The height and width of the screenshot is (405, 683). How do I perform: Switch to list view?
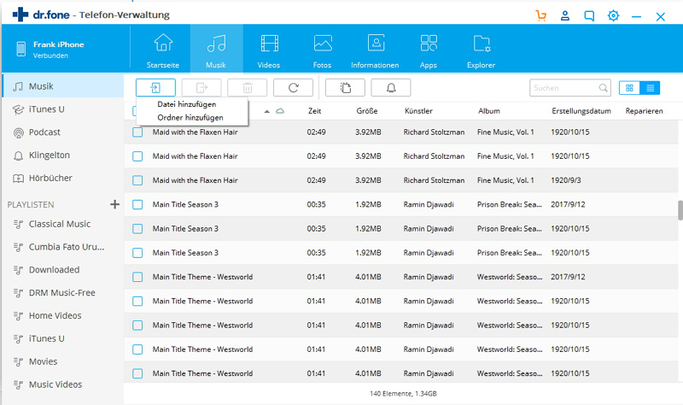click(650, 88)
